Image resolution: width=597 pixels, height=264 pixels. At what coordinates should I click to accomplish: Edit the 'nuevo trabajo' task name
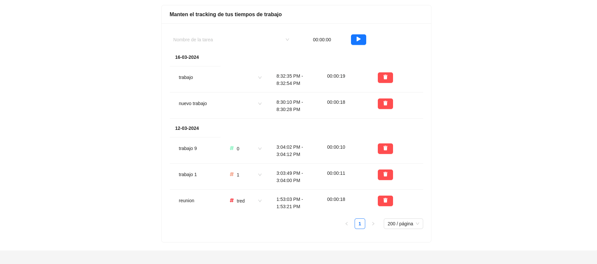pyautogui.click(x=193, y=103)
